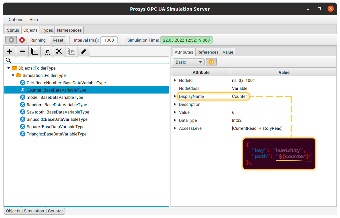Collapse the Simulation::FolderType tree node
Viewport: 340px width, 218px height.
click(13, 75)
